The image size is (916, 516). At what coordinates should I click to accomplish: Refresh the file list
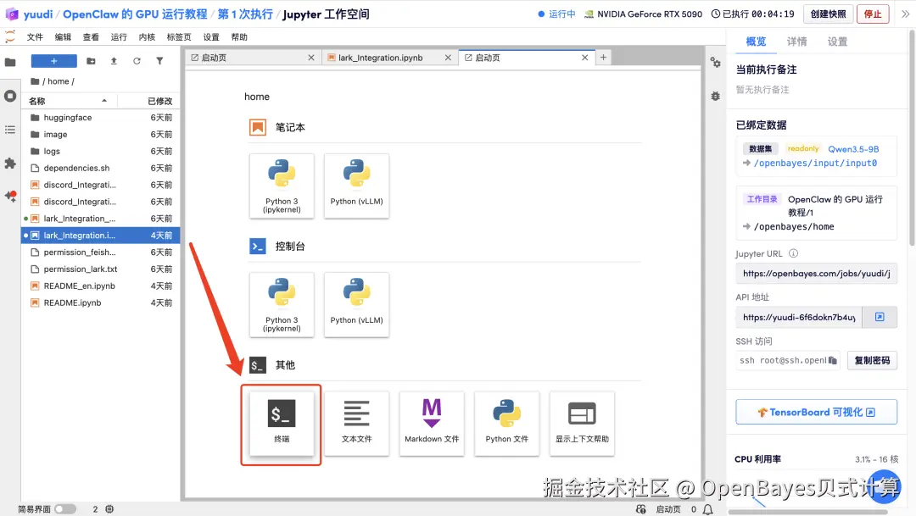137,61
